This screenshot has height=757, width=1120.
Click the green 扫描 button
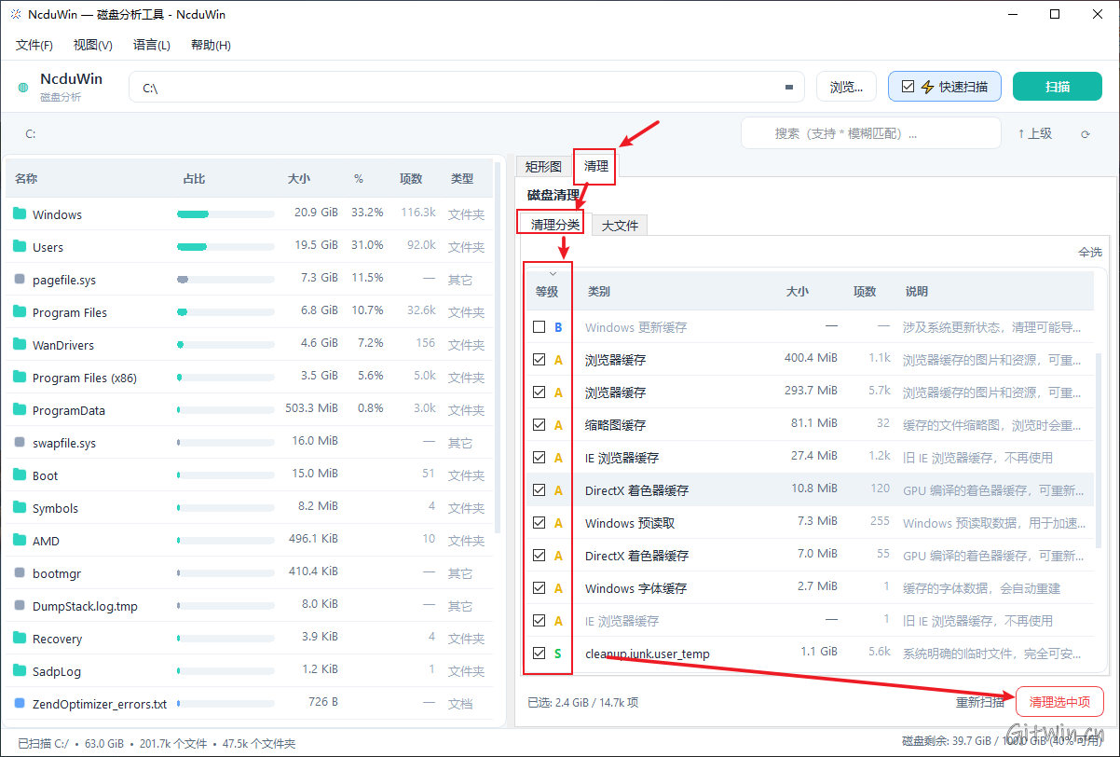coord(1058,87)
